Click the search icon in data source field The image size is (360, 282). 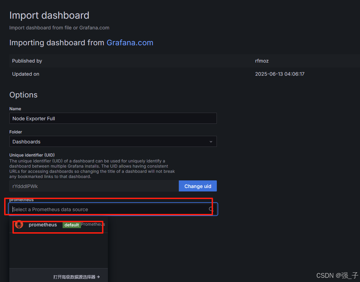(211, 209)
